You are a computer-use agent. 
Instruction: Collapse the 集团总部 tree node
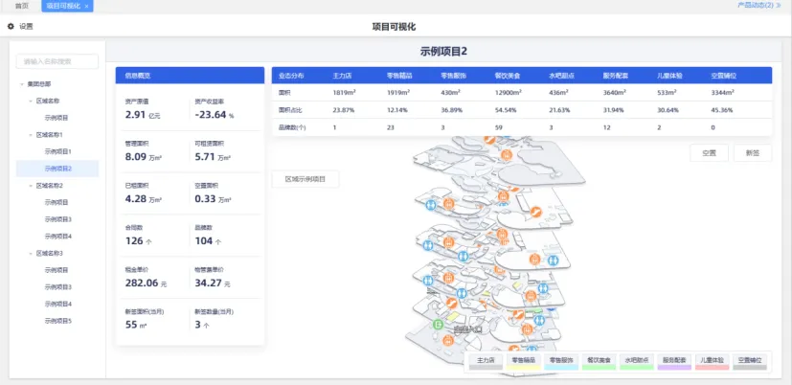pos(21,84)
